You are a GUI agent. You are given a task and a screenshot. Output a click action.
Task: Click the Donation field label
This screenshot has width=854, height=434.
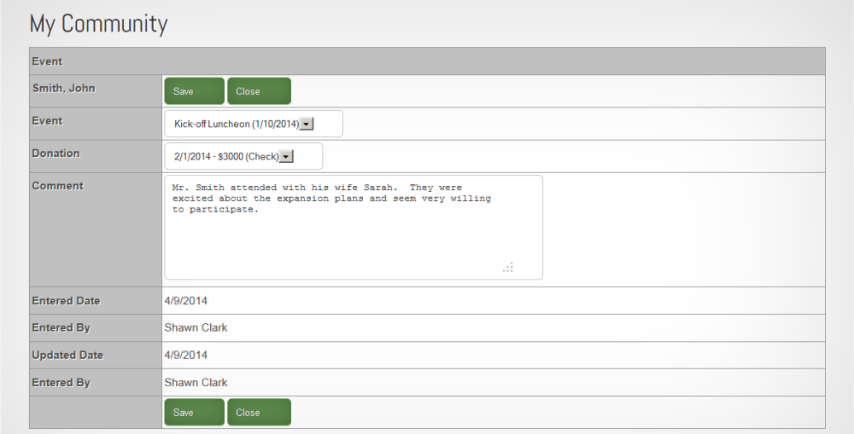[x=56, y=153]
